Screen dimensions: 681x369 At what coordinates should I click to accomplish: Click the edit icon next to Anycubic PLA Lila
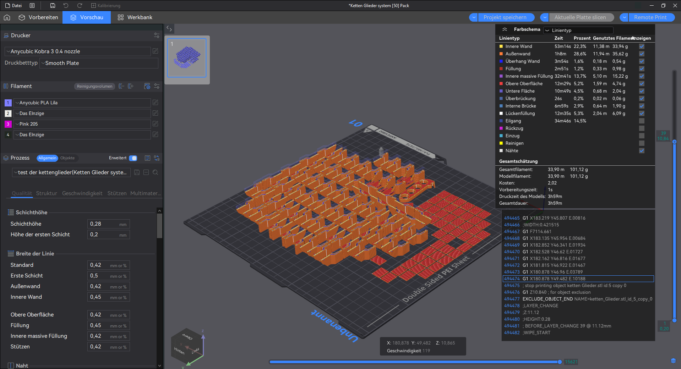(x=155, y=103)
